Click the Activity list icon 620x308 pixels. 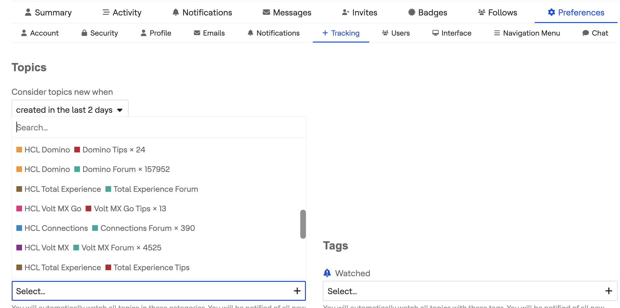pyautogui.click(x=106, y=12)
